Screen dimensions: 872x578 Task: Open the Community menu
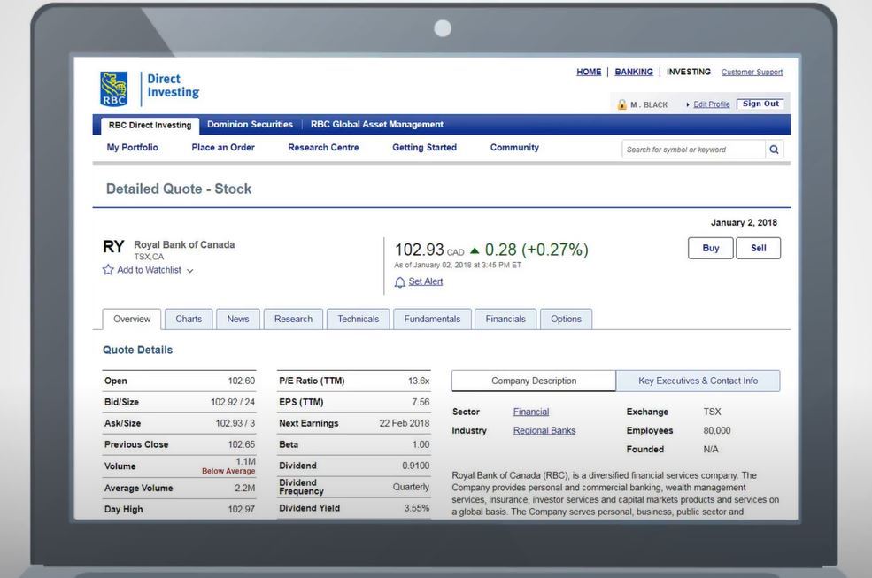(x=514, y=148)
